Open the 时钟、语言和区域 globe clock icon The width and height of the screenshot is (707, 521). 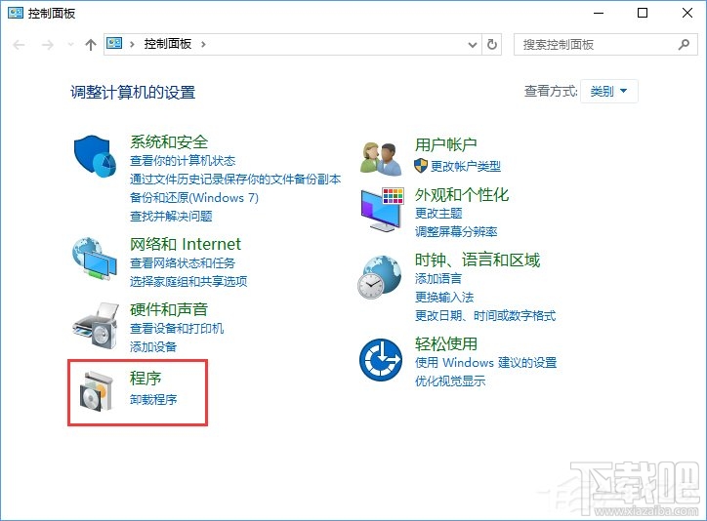coord(379,277)
